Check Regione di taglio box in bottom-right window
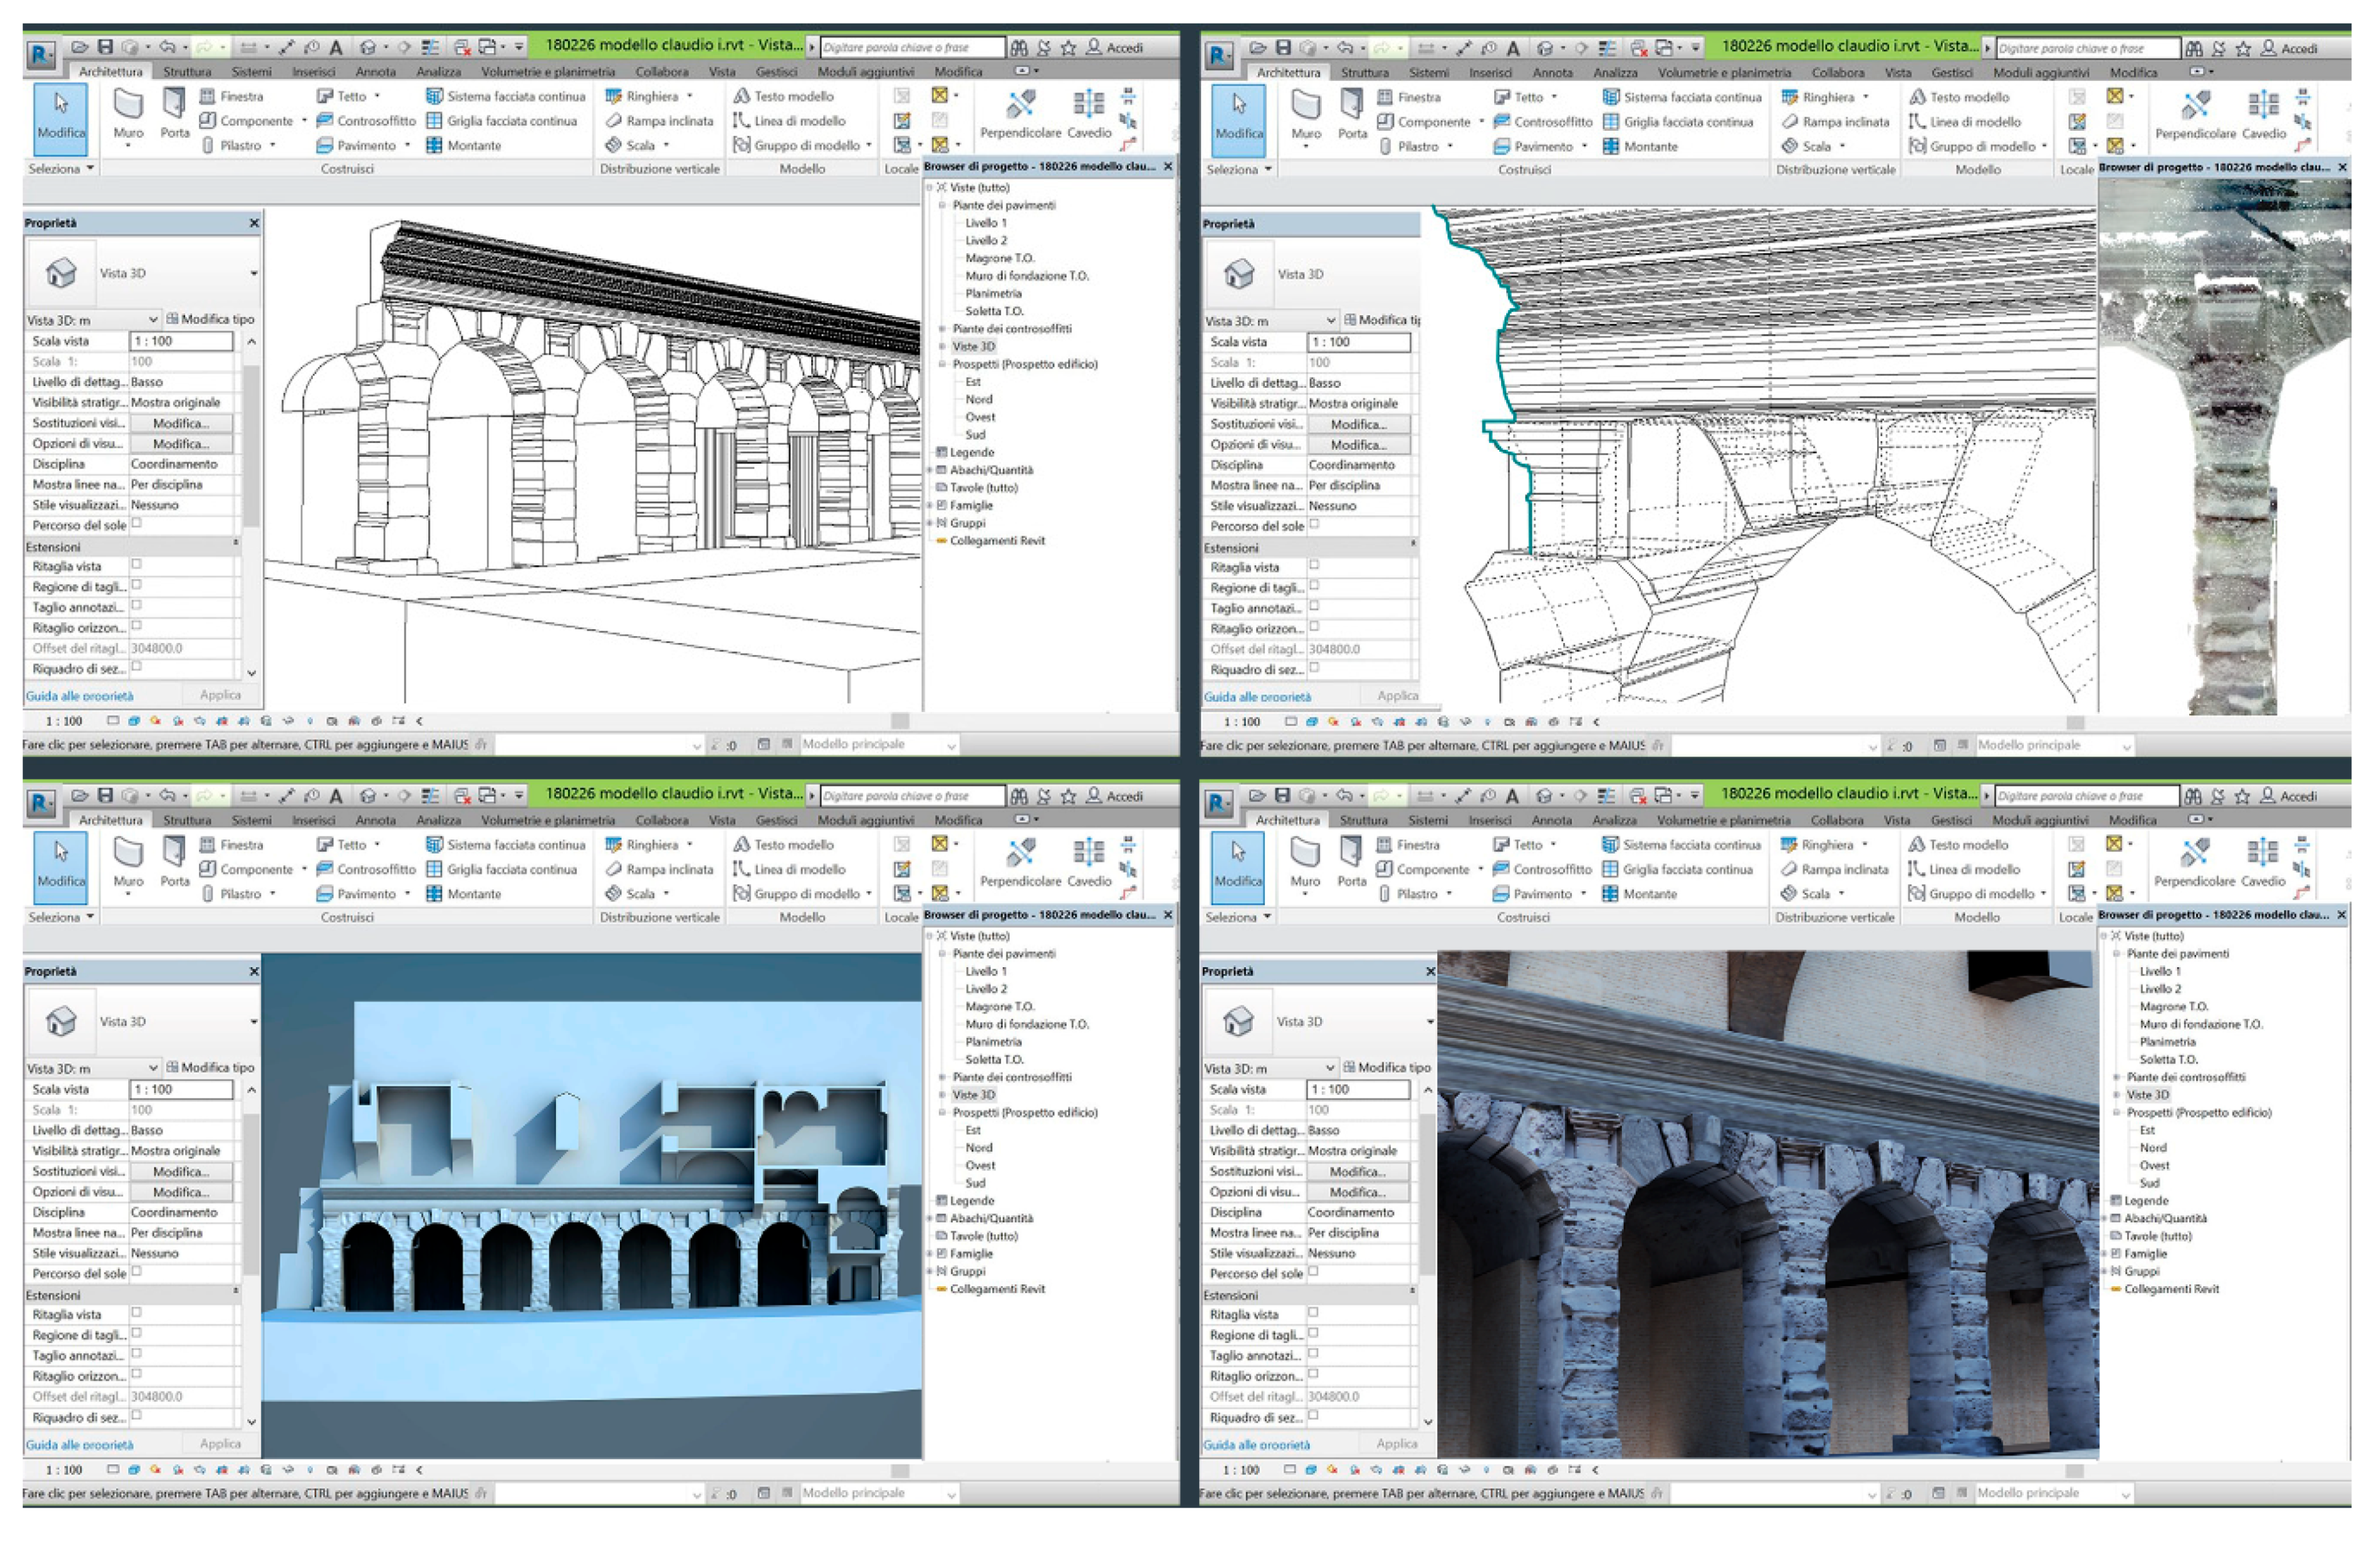The image size is (2380, 1542). coord(1313,1332)
